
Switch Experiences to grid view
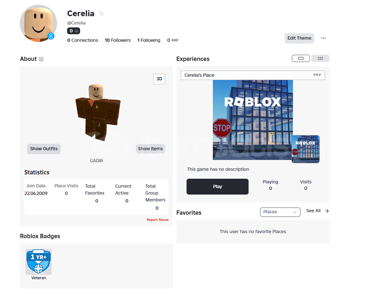(x=320, y=58)
